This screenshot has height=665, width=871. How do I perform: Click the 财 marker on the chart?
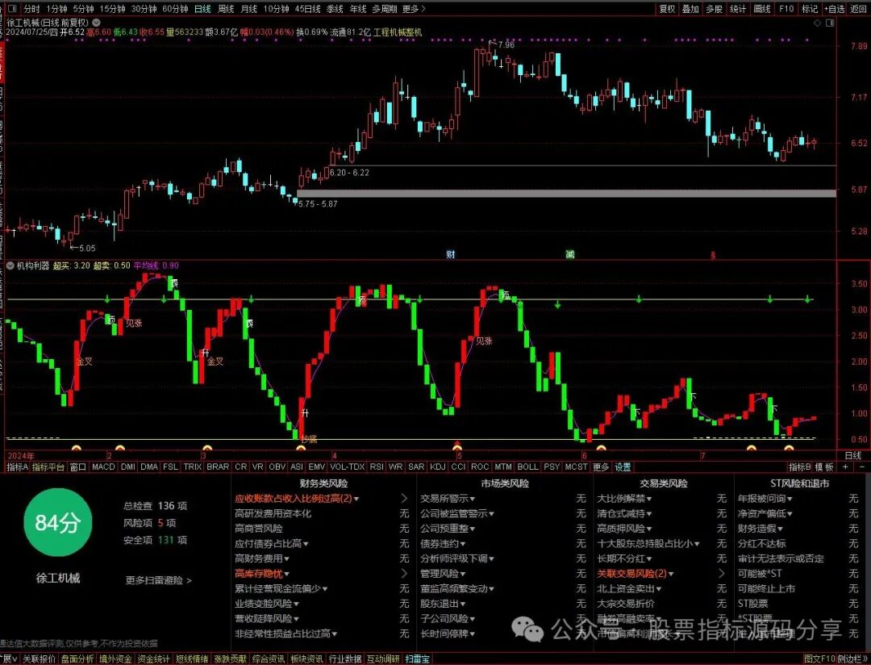click(451, 255)
